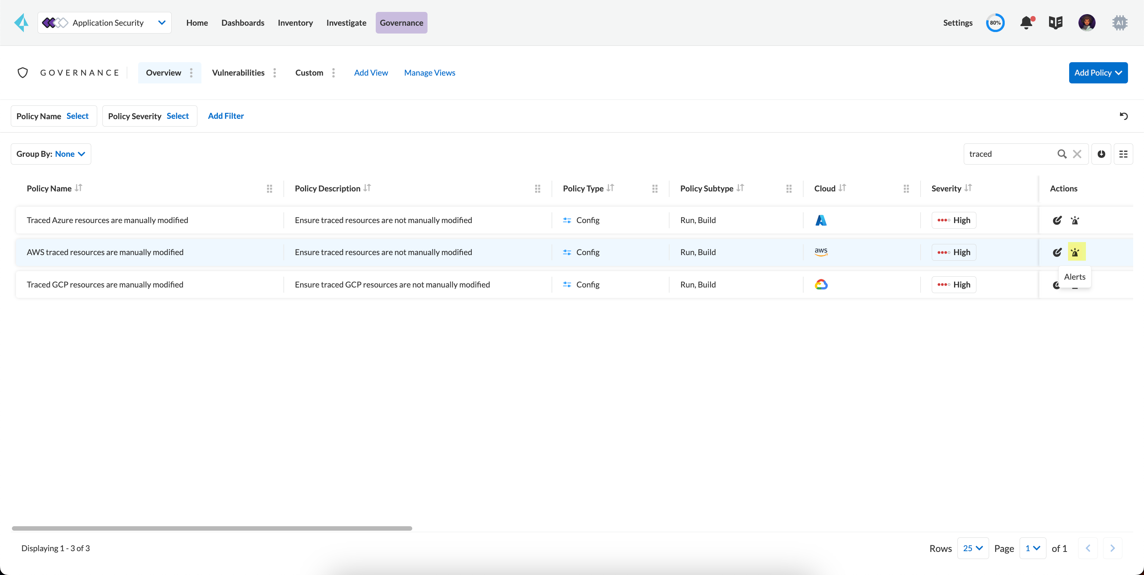
Task: Toggle sorting on the Severity column
Action: pos(968,188)
